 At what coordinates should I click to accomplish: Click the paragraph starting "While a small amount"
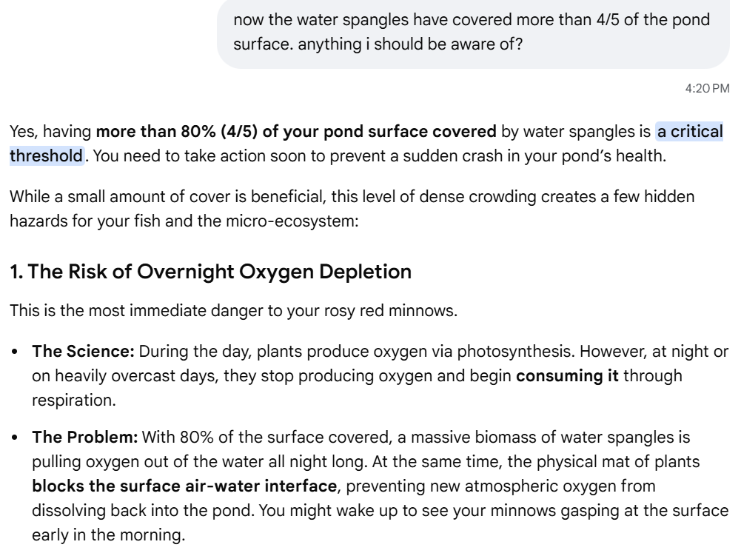click(x=352, y=209)
